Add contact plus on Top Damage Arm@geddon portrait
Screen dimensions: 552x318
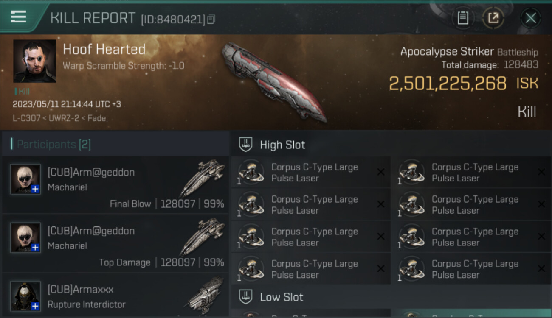35,248
